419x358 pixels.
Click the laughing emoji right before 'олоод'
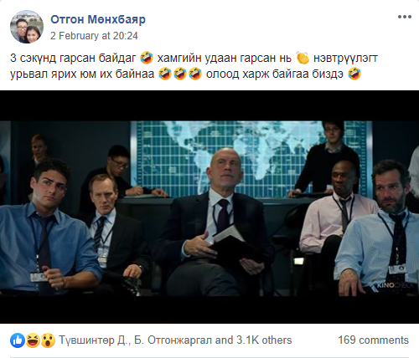pos(195,74)
